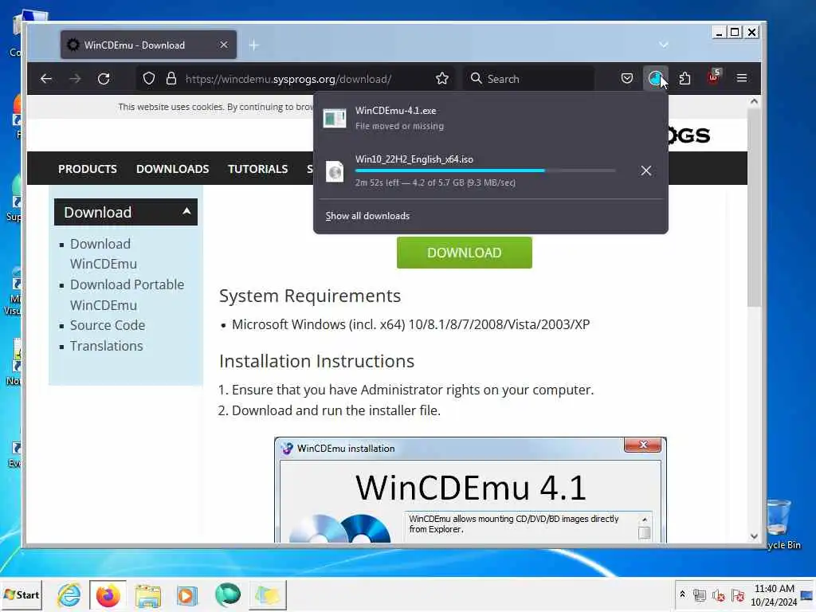Close the WinCDEmu - Download tab
This screenshot has width=816, height=612.
pyautogui.click(x=224, y=45)
